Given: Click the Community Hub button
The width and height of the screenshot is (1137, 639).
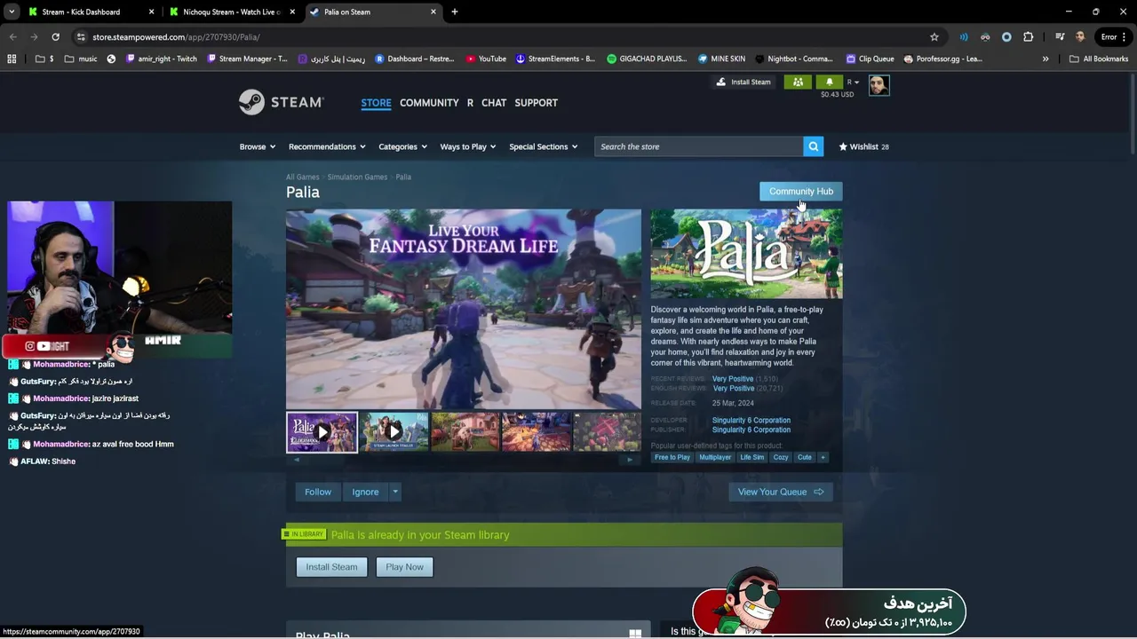Looking at the screenshot, I should coord(801,192).
